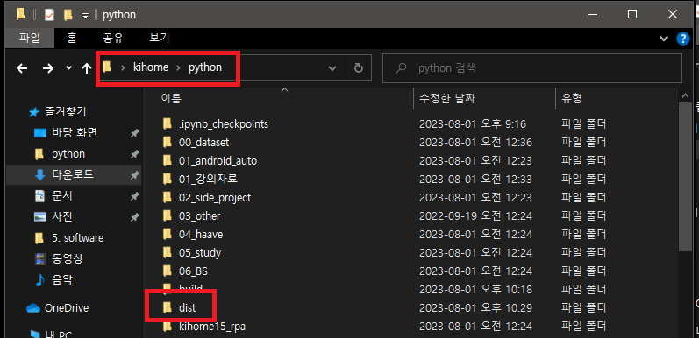Select the dist folder

[x=187, y=307]
